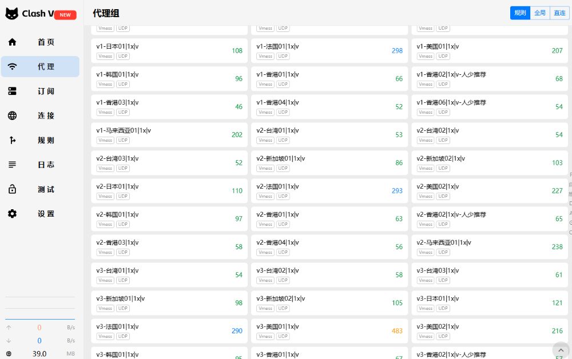Select the v2-香港02 人少推荐 node
The width and height of the screenshot is (572, 359).
490,218
